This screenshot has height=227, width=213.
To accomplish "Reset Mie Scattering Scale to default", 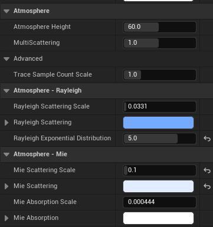I will 207,170.
